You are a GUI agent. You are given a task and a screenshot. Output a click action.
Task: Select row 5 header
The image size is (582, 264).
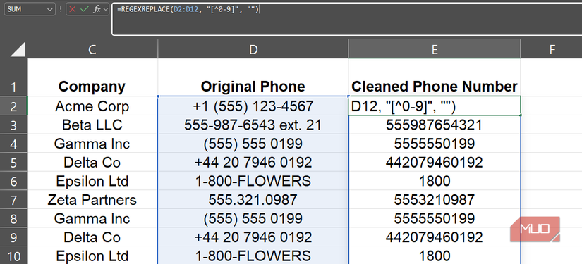[x=13, y=162]
